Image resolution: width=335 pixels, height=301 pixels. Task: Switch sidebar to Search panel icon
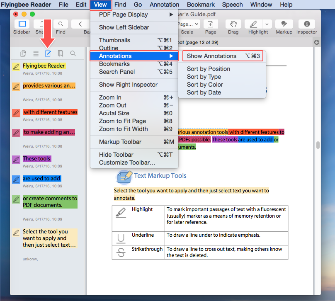73,53
